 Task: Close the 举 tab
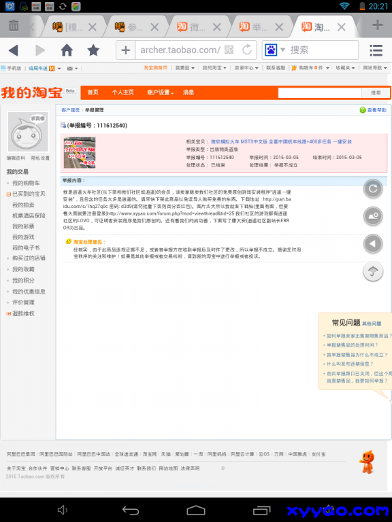point(279,27)
